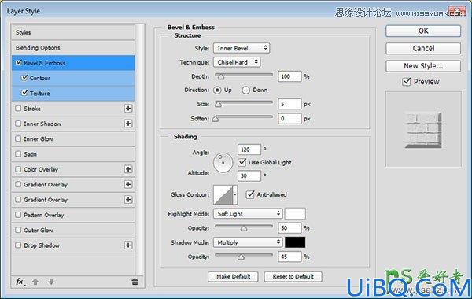Open the Technique dropdown showing Chisel Hard
The image size is (472, 299).
click(x=237, y=62)
